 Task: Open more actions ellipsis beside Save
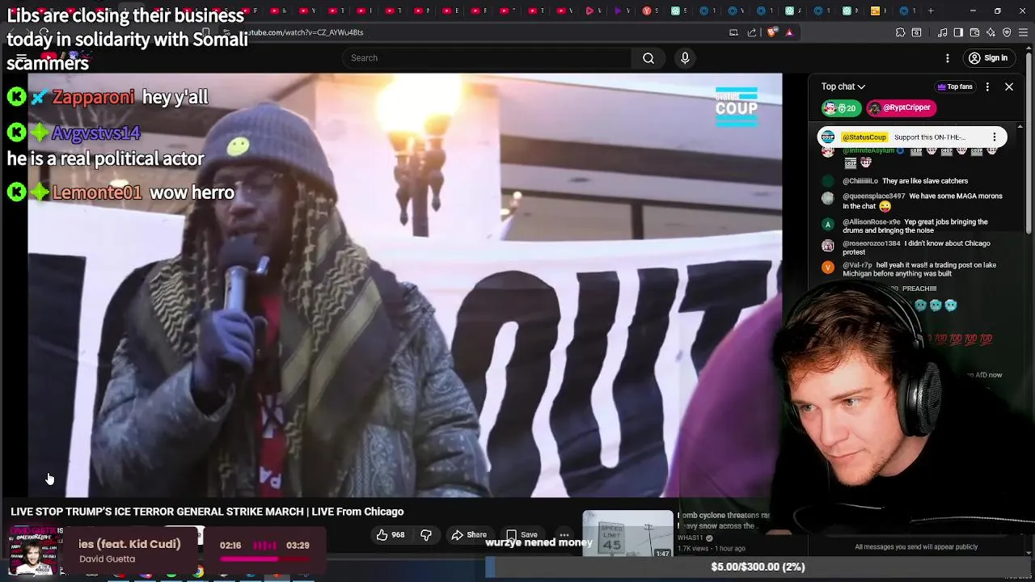click(564, 534)
